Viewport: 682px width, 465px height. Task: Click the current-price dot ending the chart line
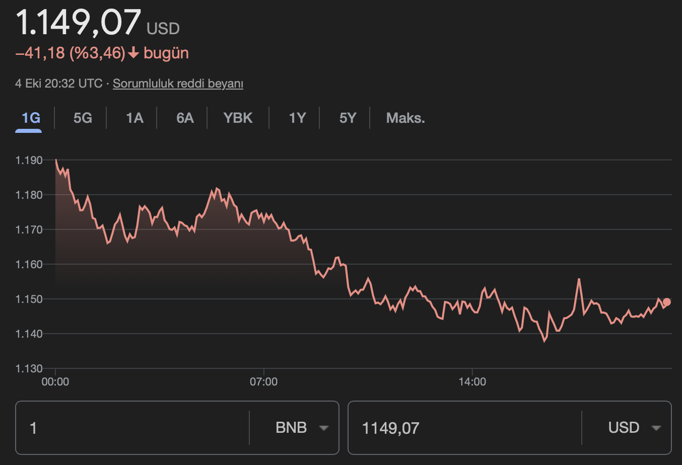[667, 302]
